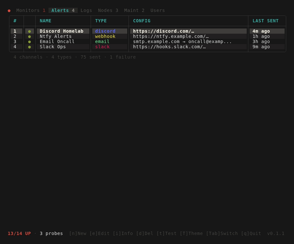The height and width of the screenshot is (244, 294).
Task: Click the CONFIG column header
Action: [142, 21]
